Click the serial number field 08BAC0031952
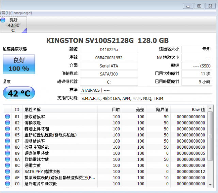The width and height of the screenshot is (218, 193). [x=109, y=58]
